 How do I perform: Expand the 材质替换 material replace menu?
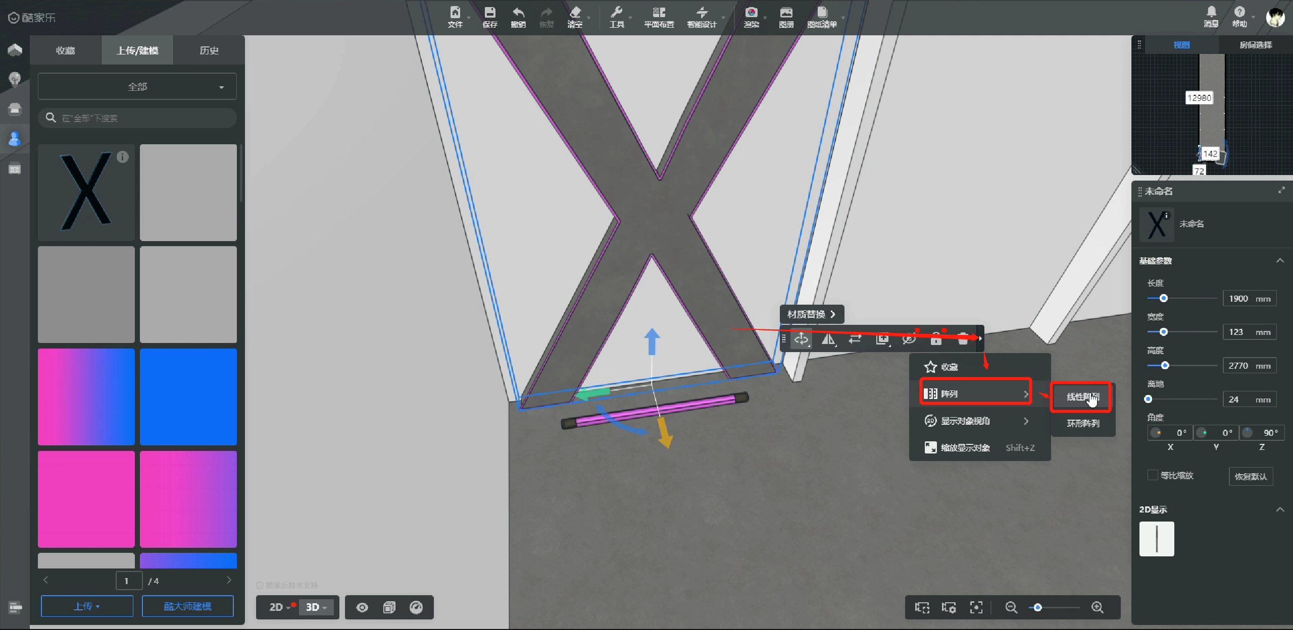click(811, 314)
